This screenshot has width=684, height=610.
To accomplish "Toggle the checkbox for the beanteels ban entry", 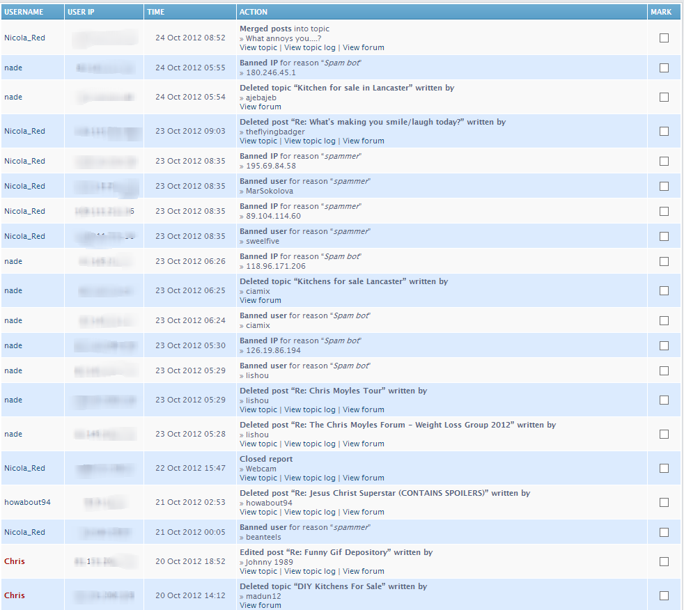I will pos(664,532).
